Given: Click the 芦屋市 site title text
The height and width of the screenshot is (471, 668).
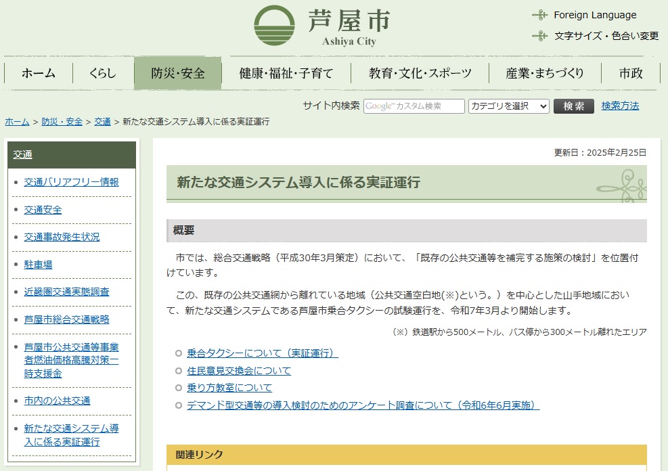Looking at the screenshot, I should tap(349, 21).
